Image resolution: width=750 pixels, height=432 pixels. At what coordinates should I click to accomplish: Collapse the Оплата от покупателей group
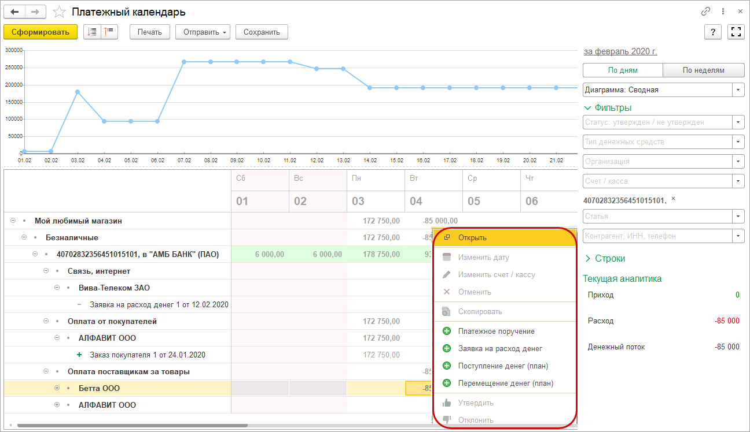46,321
